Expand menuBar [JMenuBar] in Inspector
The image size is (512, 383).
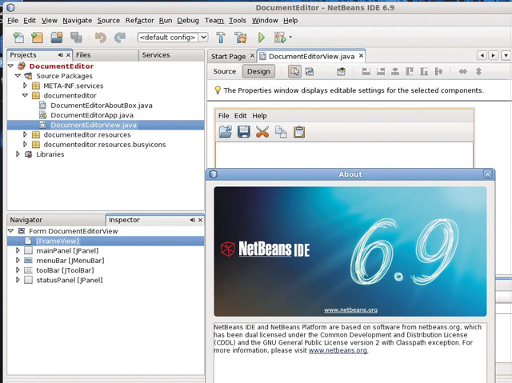18,261
